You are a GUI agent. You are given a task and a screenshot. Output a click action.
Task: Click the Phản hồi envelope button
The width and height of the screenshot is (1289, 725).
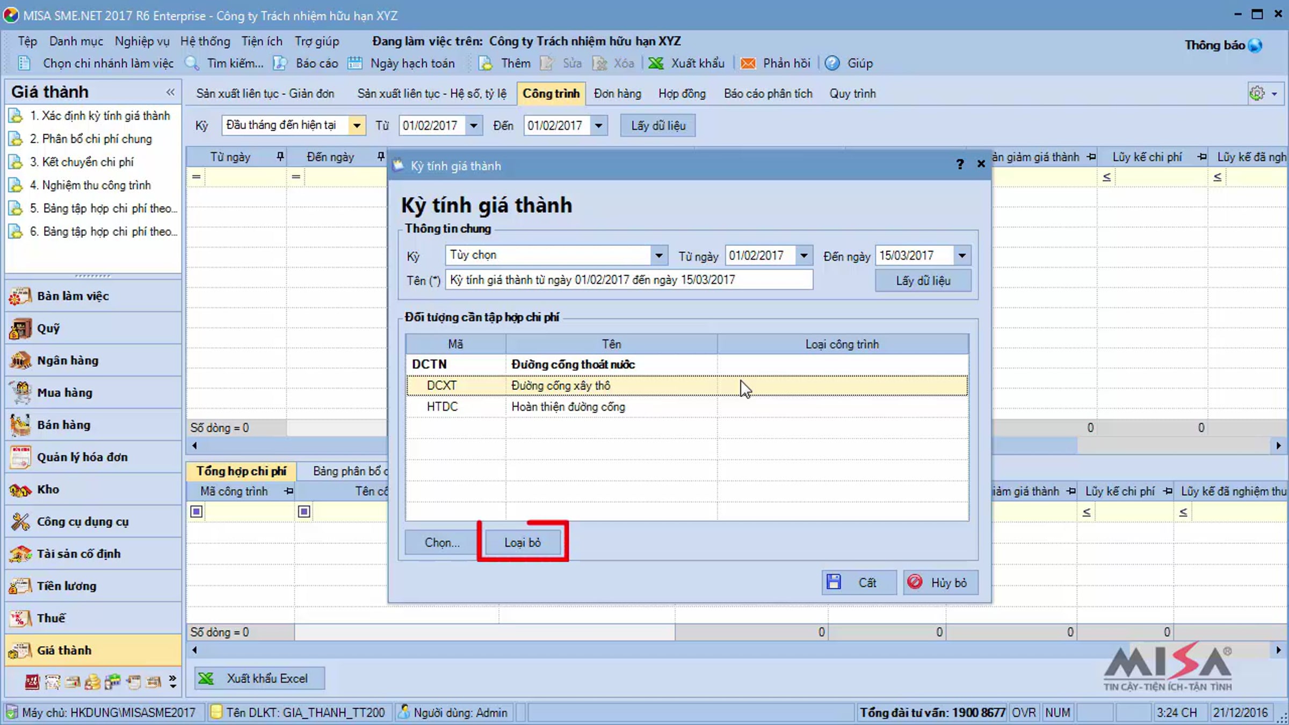click(775, 63)
